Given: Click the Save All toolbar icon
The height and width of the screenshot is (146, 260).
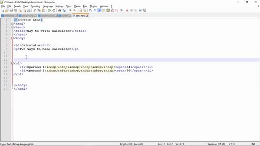Looking at the screenshot, I should coord(15,10).
